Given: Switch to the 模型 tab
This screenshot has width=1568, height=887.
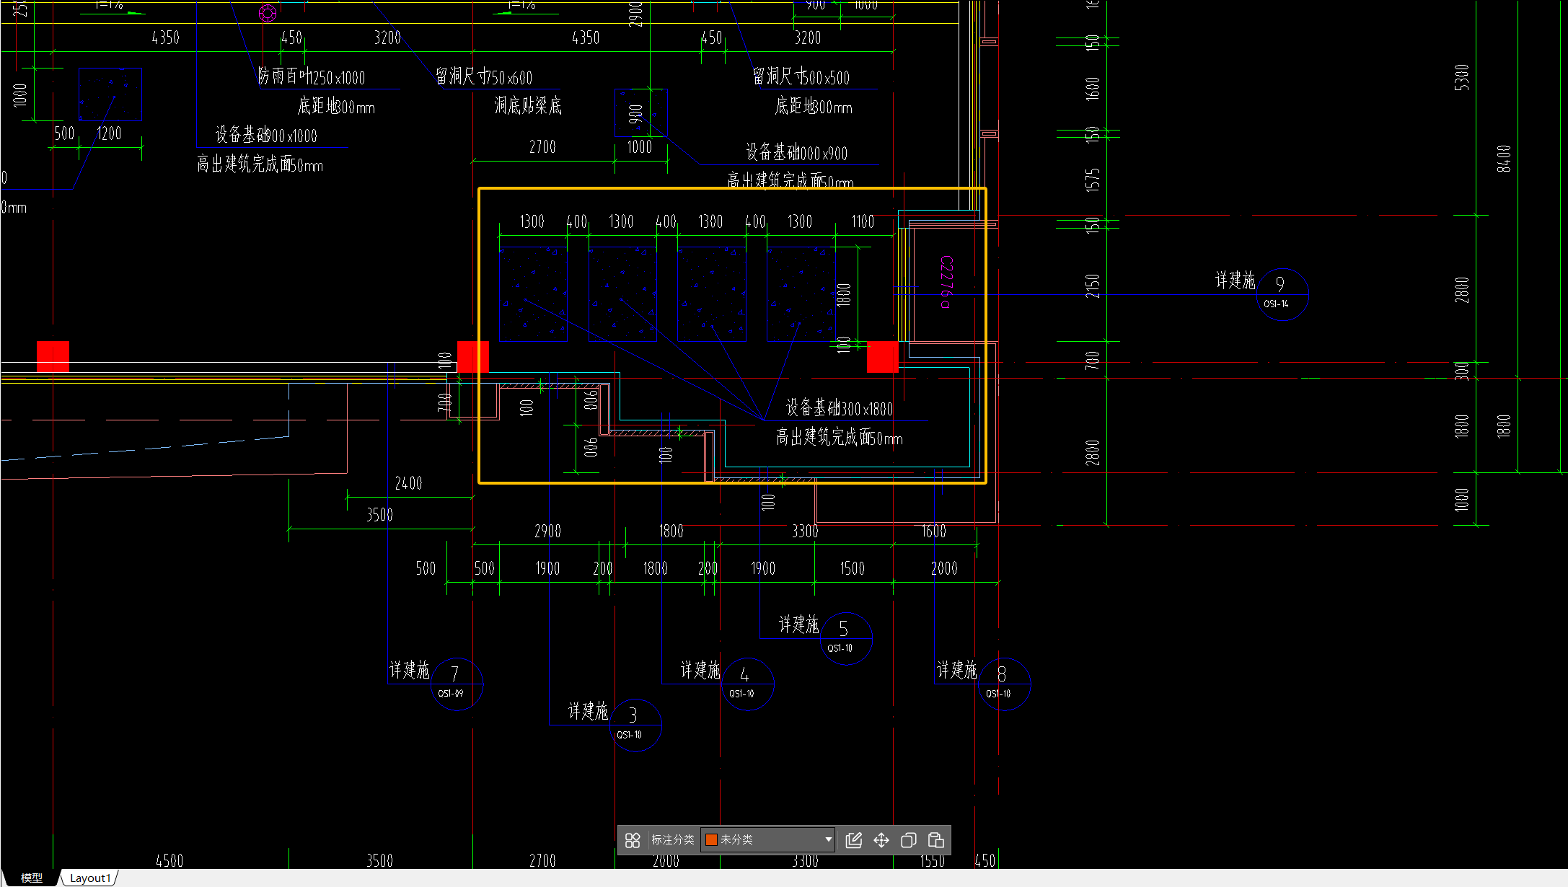Looking at the screenshot, I should [31, 878].
